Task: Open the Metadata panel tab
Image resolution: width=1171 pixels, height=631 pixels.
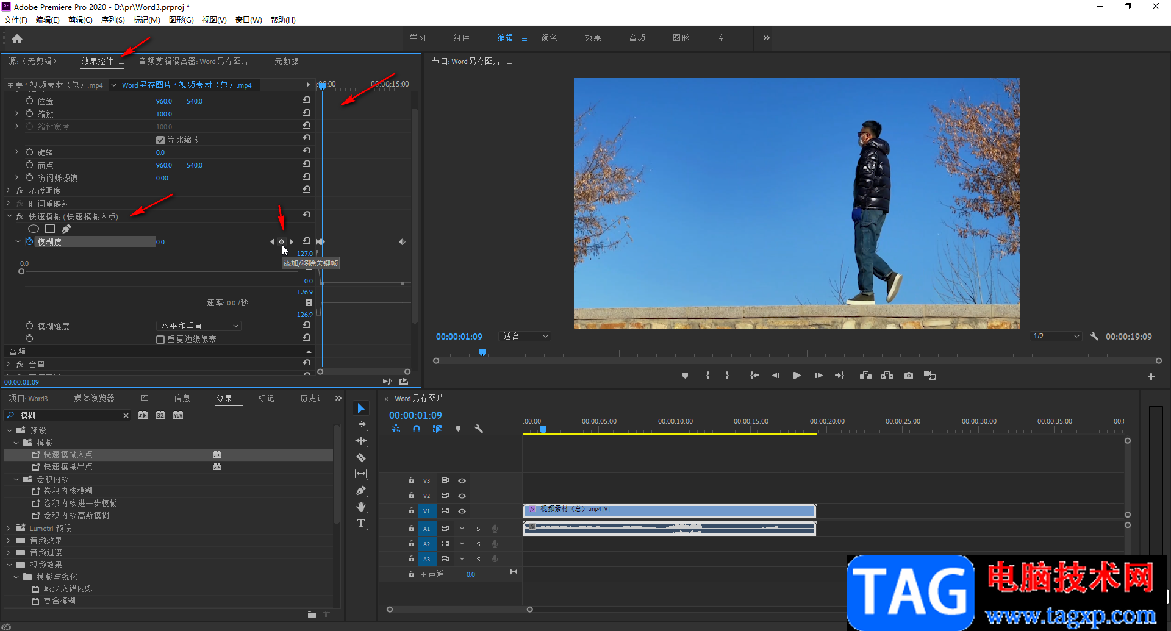Action: [x=286, y=61]
